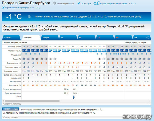Click the cloud icon for hour 01 today
Viewport: 154px width, 121px height.
pos(24,51)
